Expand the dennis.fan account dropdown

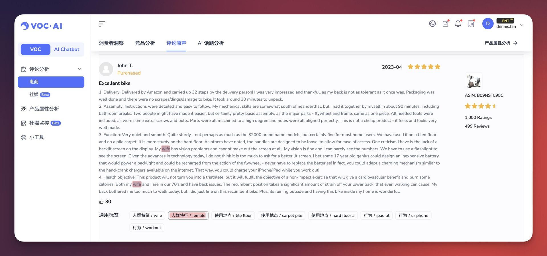pos(522,25)
